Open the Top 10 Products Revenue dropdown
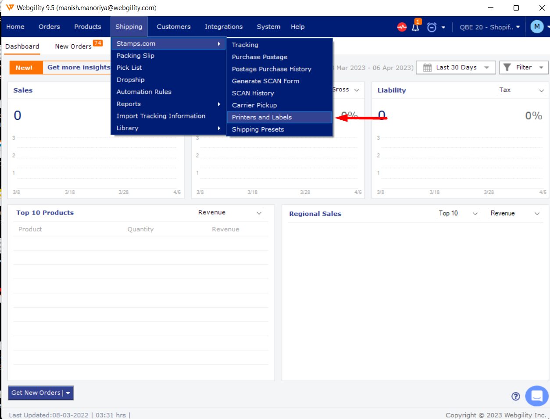 click(230, 213)
